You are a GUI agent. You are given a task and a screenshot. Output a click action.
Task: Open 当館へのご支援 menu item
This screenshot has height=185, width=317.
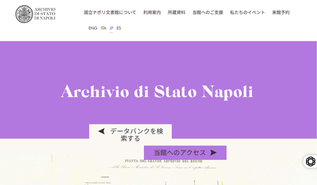tap(208, 12)
